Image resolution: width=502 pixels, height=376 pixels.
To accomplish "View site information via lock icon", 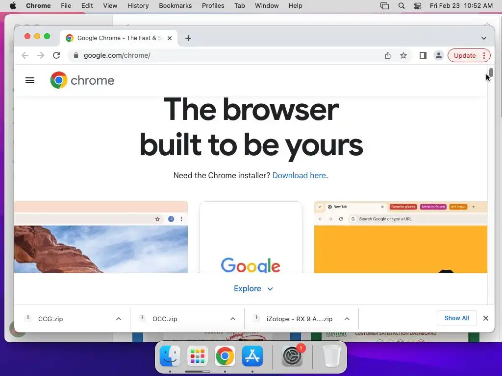I will 76,55.
